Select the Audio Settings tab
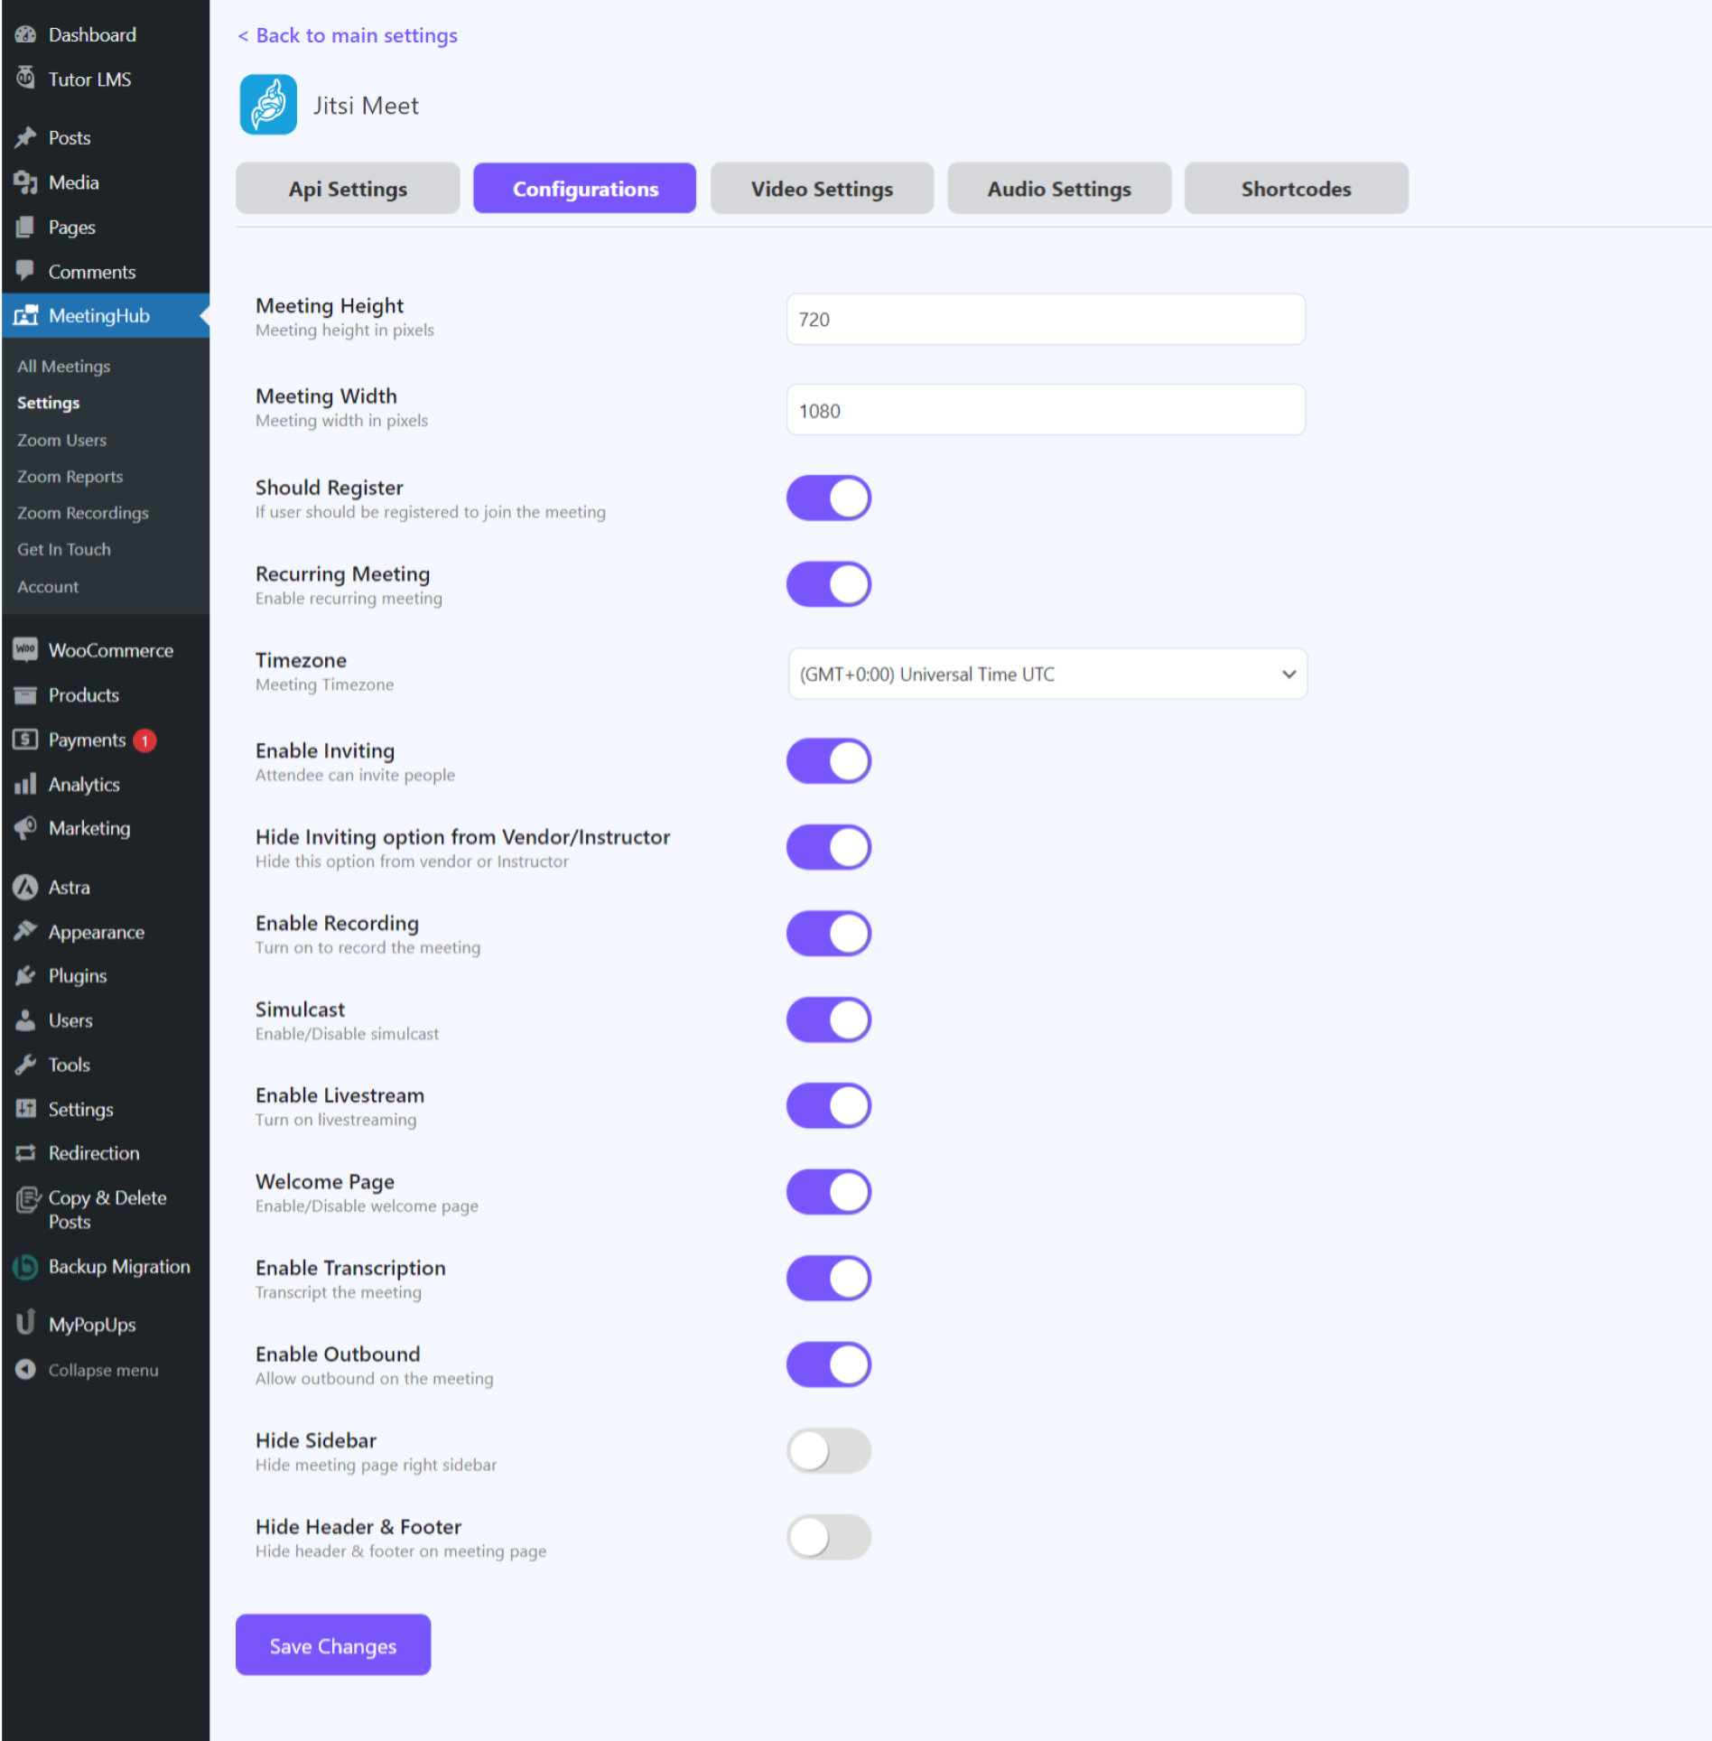The image size is (1712, 1741). click(1059, 188)
